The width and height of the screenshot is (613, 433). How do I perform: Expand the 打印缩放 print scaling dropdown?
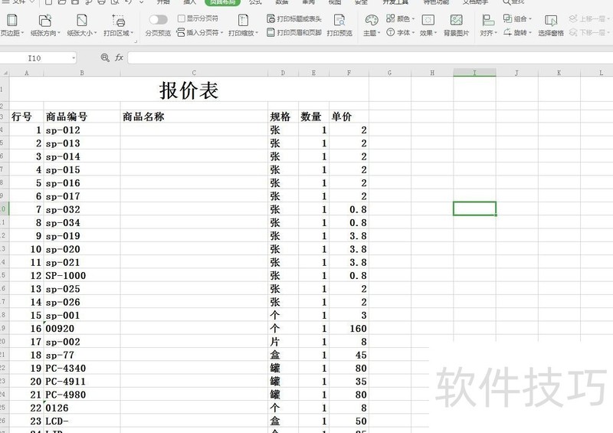point(257,33)
